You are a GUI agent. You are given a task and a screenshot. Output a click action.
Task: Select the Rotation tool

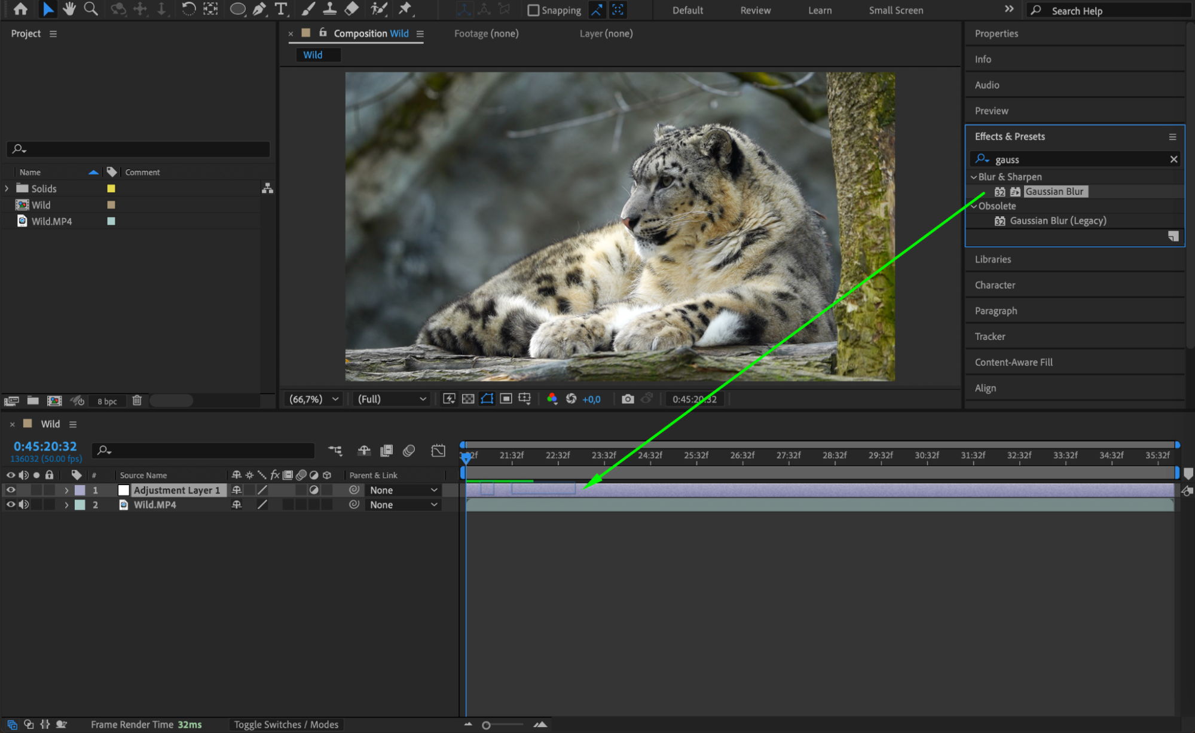[x=188, y=9]
